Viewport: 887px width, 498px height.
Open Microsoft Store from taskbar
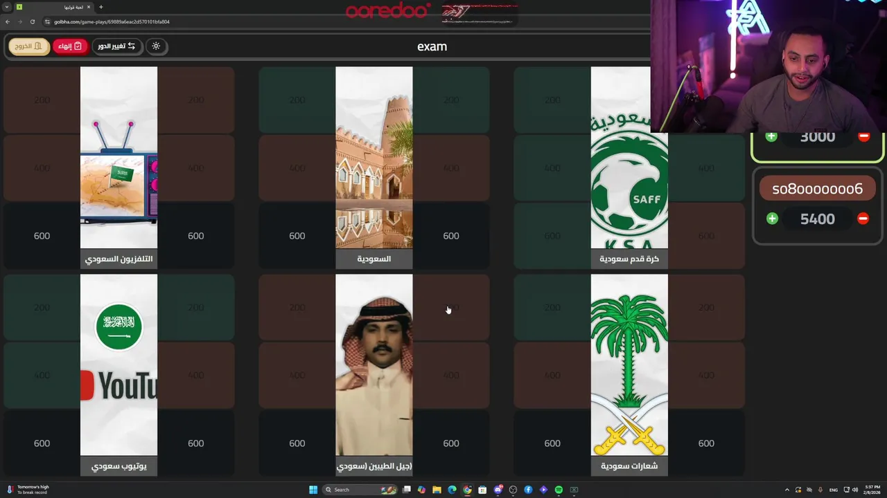(x=482, y=490)
